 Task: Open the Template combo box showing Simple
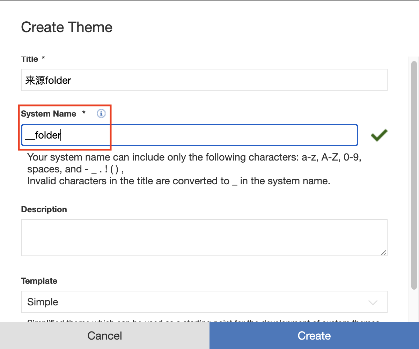(x=196, y=302)
